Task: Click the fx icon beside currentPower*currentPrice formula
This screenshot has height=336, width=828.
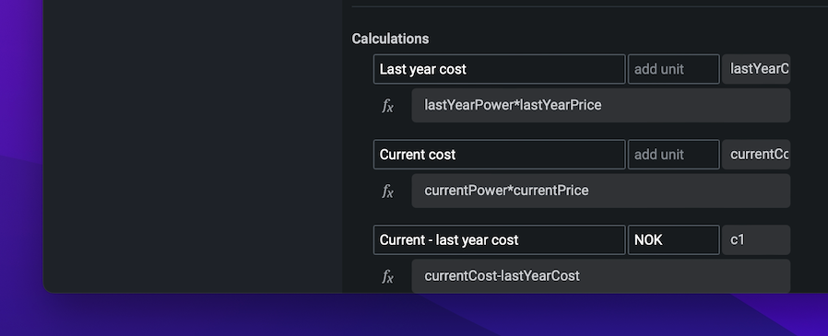Action: tap(387, 191)
